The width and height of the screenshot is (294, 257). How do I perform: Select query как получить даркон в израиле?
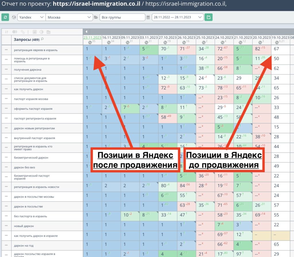click(36, 236)
